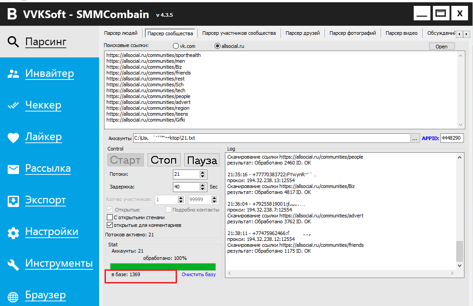Select the Парсер сообщества tab

(170, 33)
